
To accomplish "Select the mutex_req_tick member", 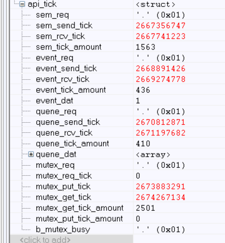I will (x=64, y=176).
